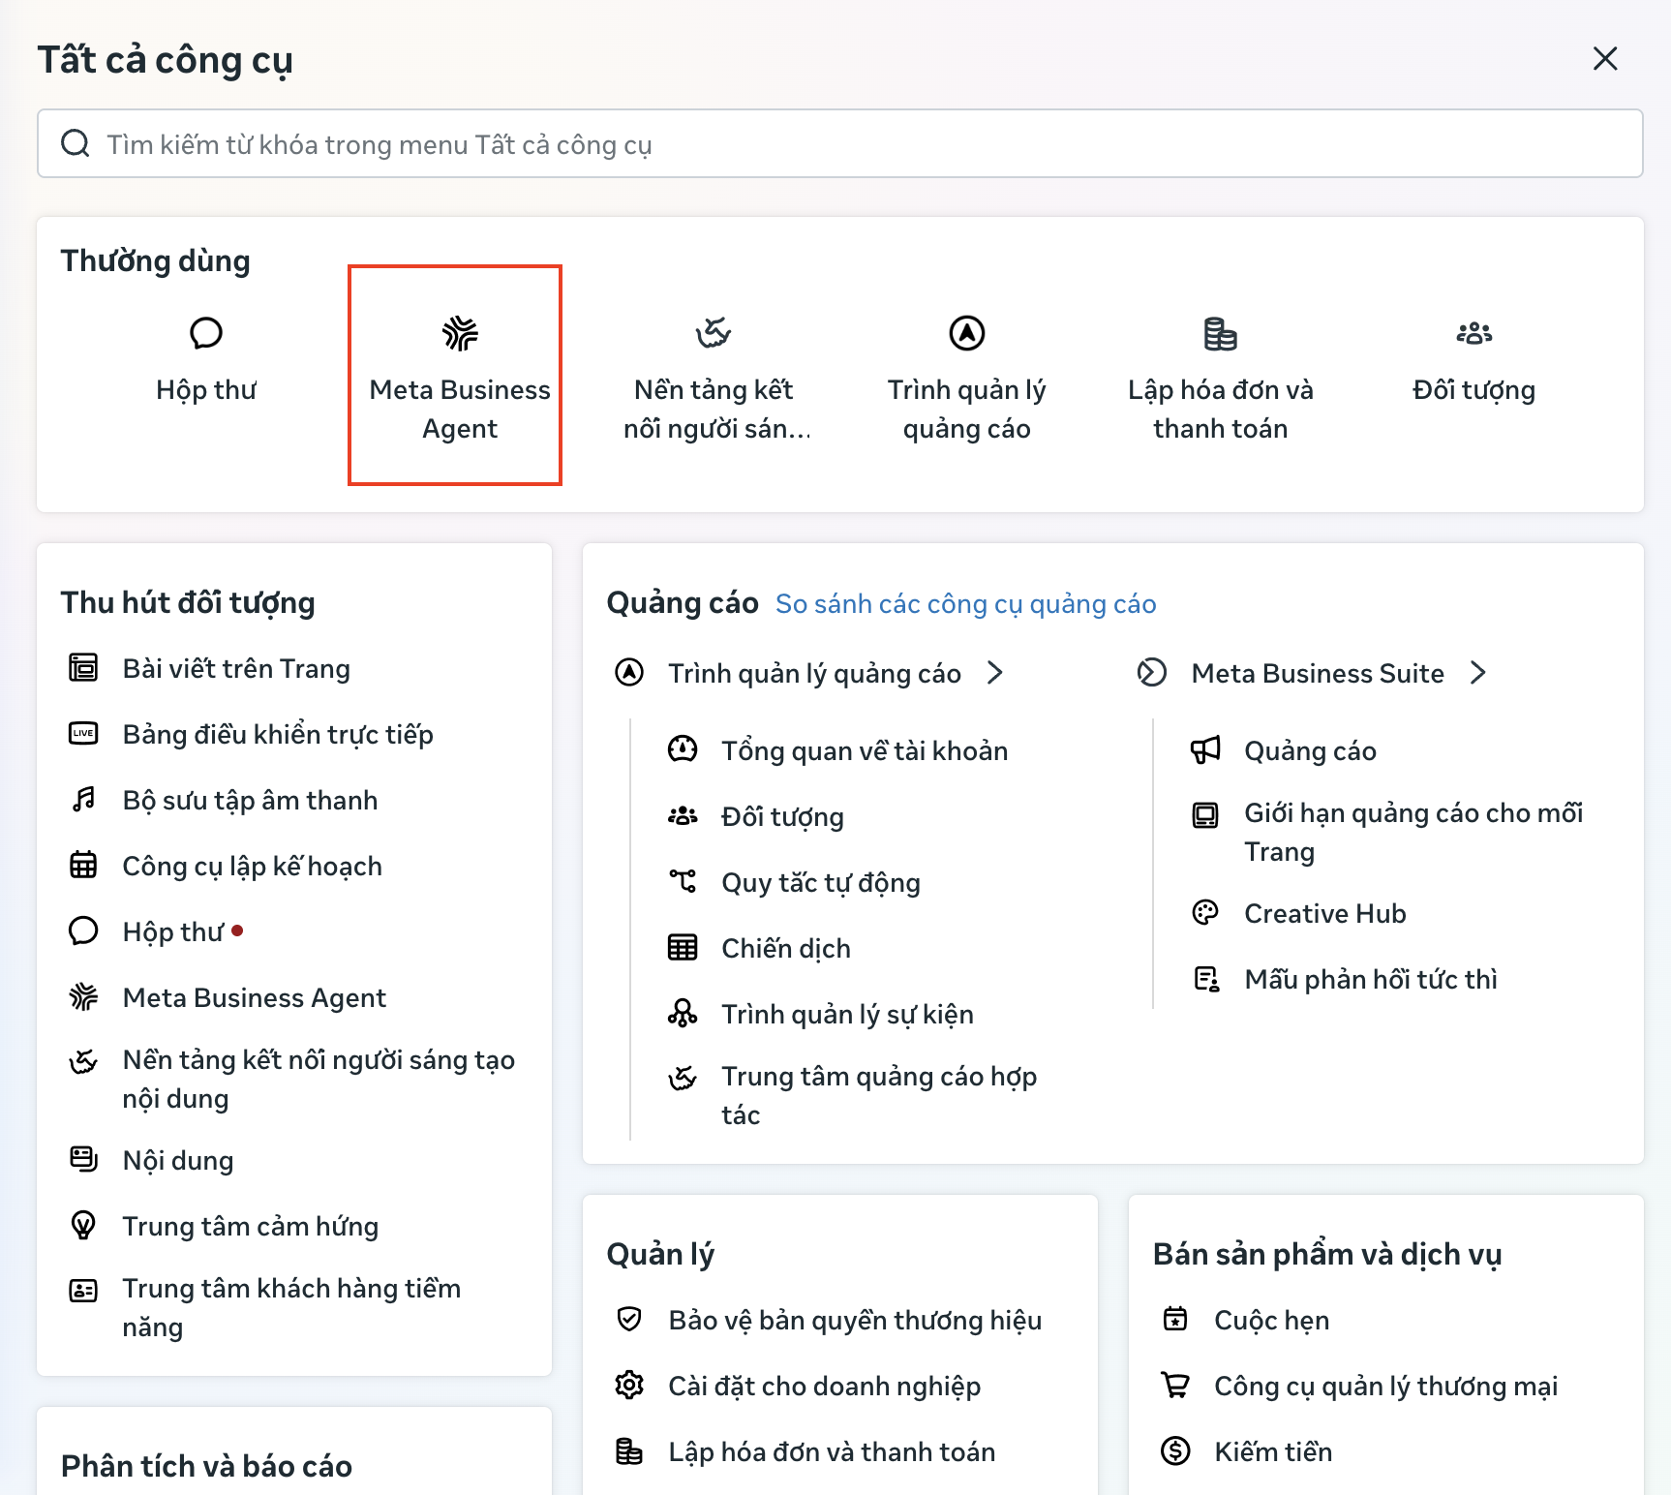Click Bộ sưu tập âm thanh label
This screenshot has height=1495, width=1671.
pos(250,800)
